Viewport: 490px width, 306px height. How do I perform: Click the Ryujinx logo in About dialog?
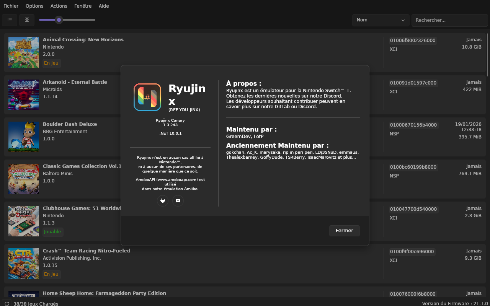pos(147,97)
